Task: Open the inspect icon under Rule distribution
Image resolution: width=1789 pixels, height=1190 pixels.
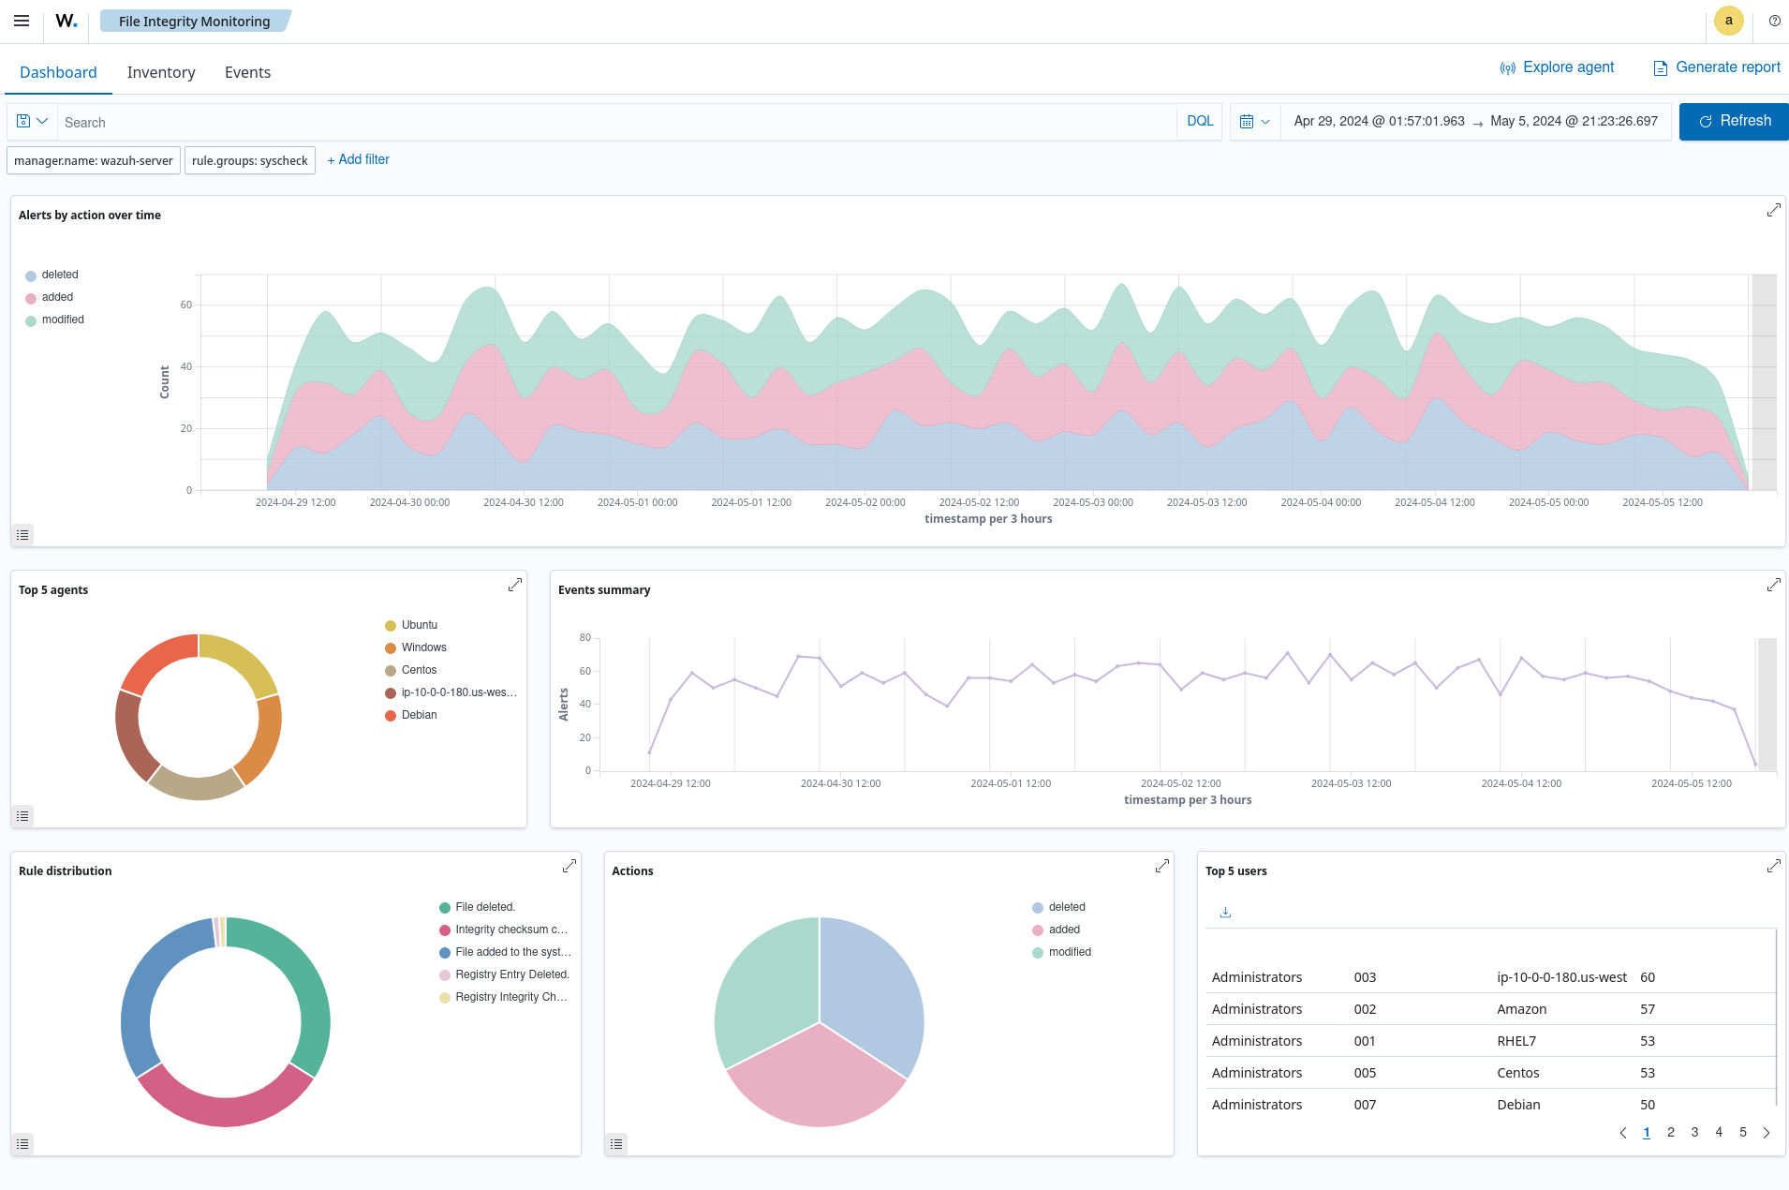Action: click(x=22, y=1143)
